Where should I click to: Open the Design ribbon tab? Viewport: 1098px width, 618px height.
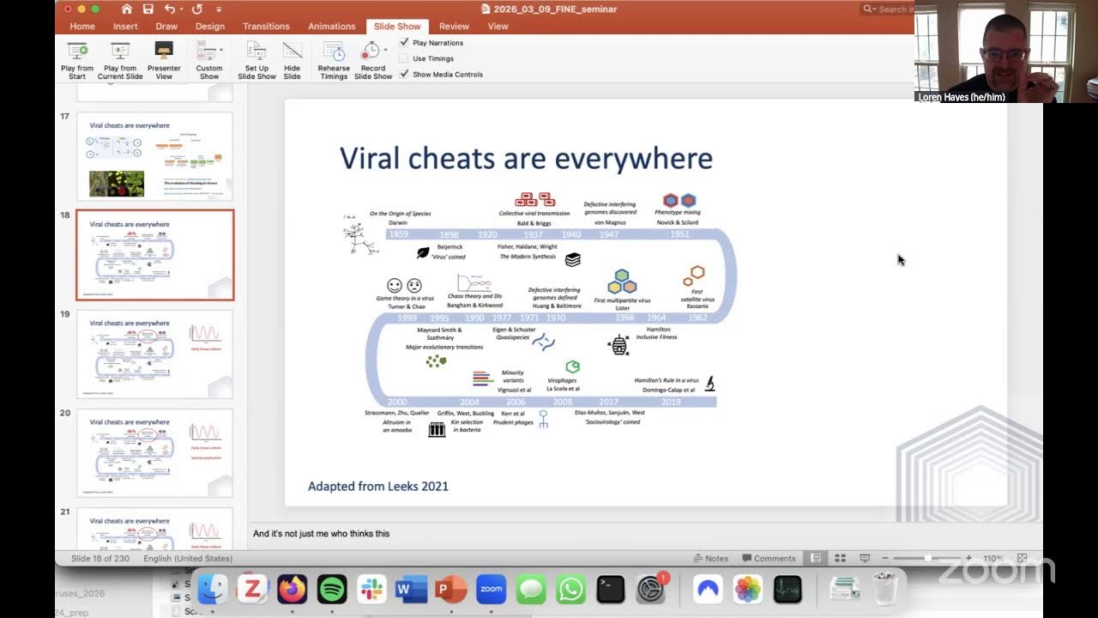tap(210, 27)
